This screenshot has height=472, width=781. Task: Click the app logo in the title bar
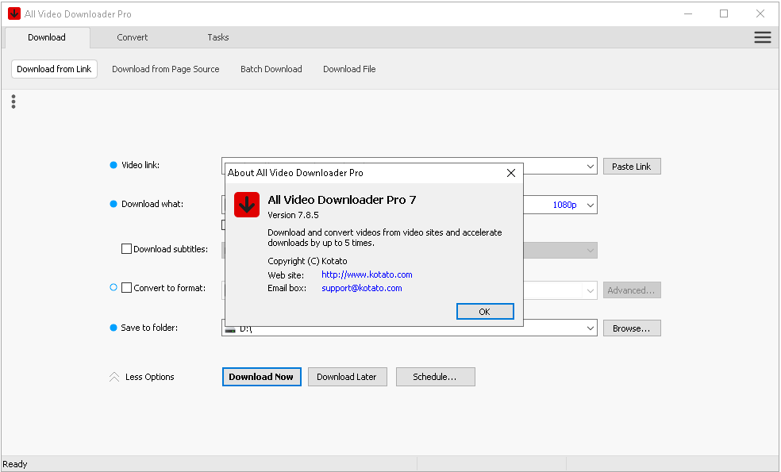(14, 14)
